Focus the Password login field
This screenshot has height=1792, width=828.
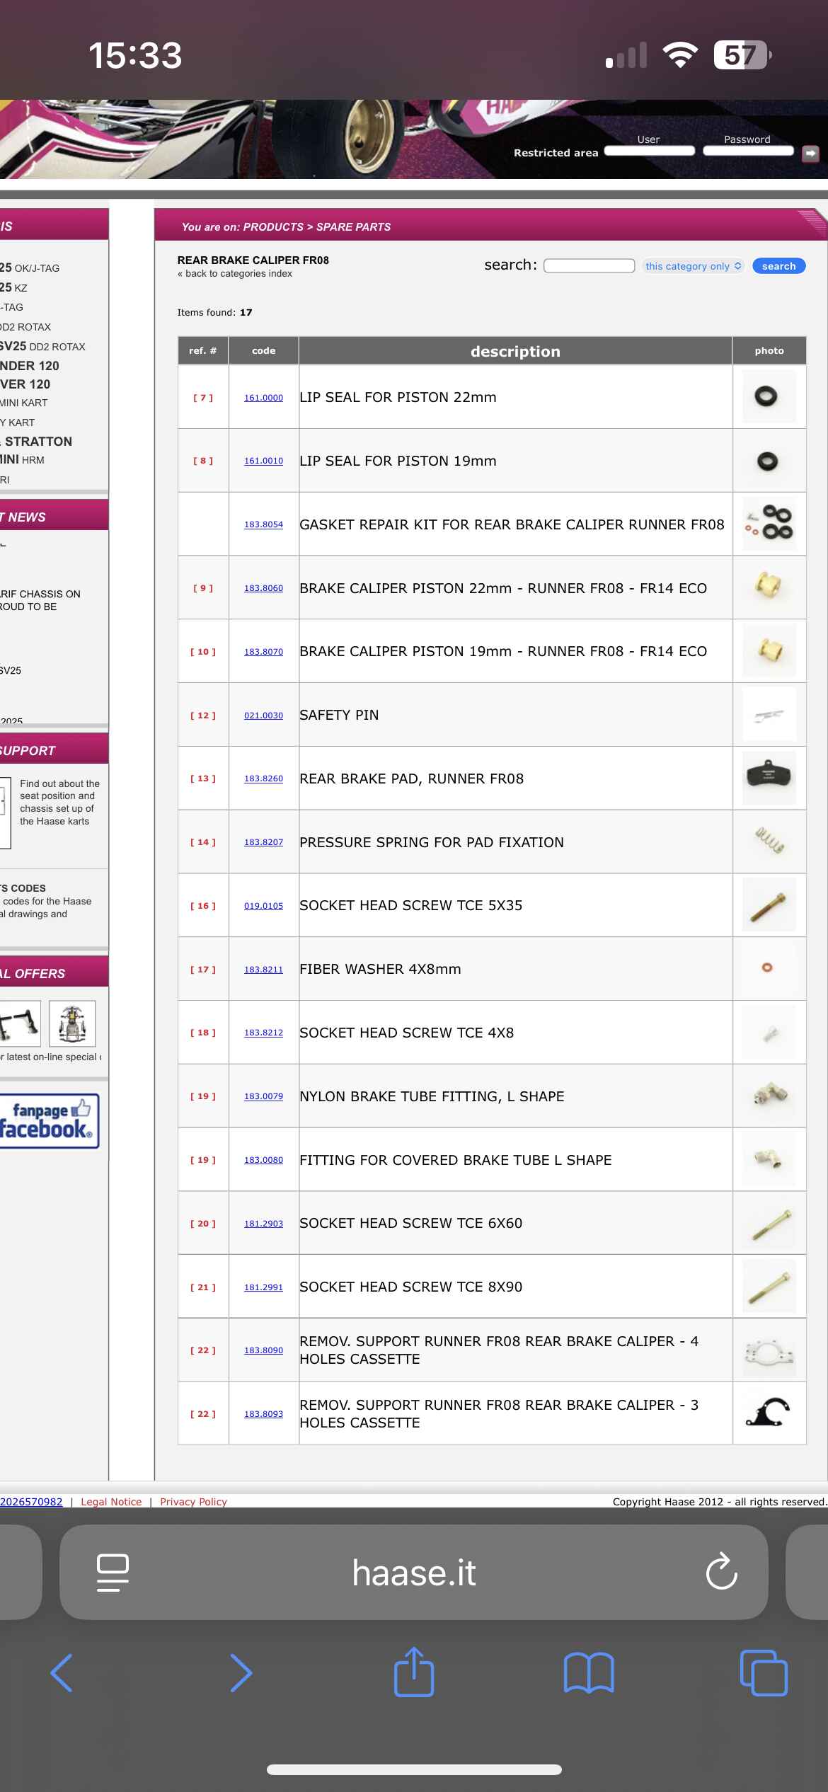[749, 151]
